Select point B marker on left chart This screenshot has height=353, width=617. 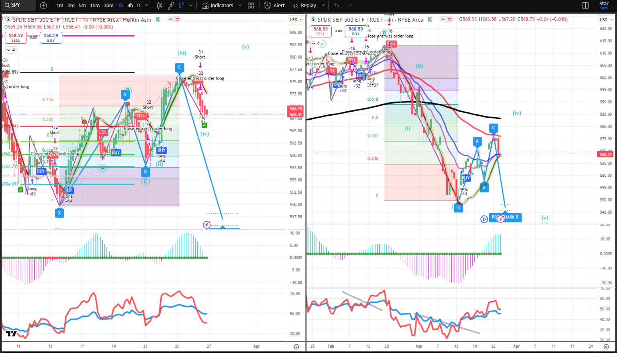click(x=145, y=172)
